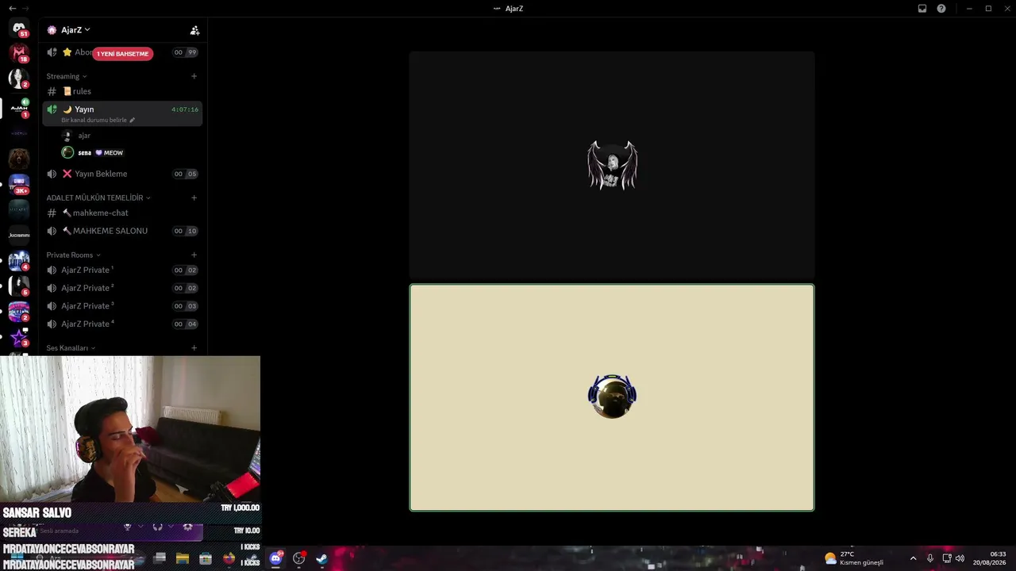Open the taskbar weather widget 27°C
This screenshot has width=1016, height=571.
pyautogui.click(x=854, y=558)
